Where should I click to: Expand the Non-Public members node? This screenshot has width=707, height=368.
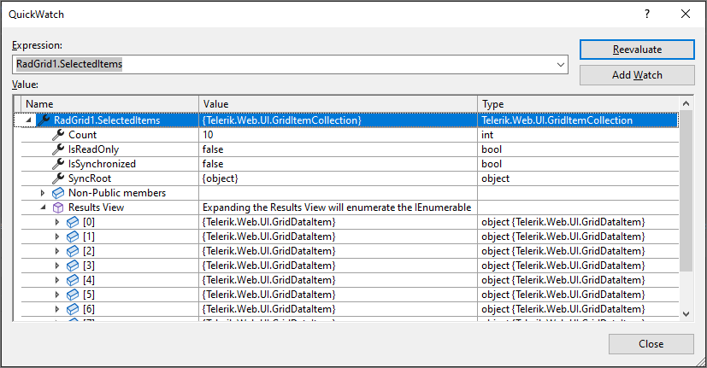click(43, 193)
